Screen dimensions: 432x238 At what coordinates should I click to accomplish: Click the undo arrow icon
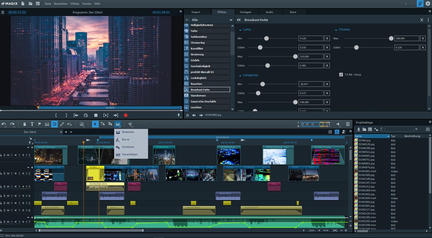click(x=4, y=125)
